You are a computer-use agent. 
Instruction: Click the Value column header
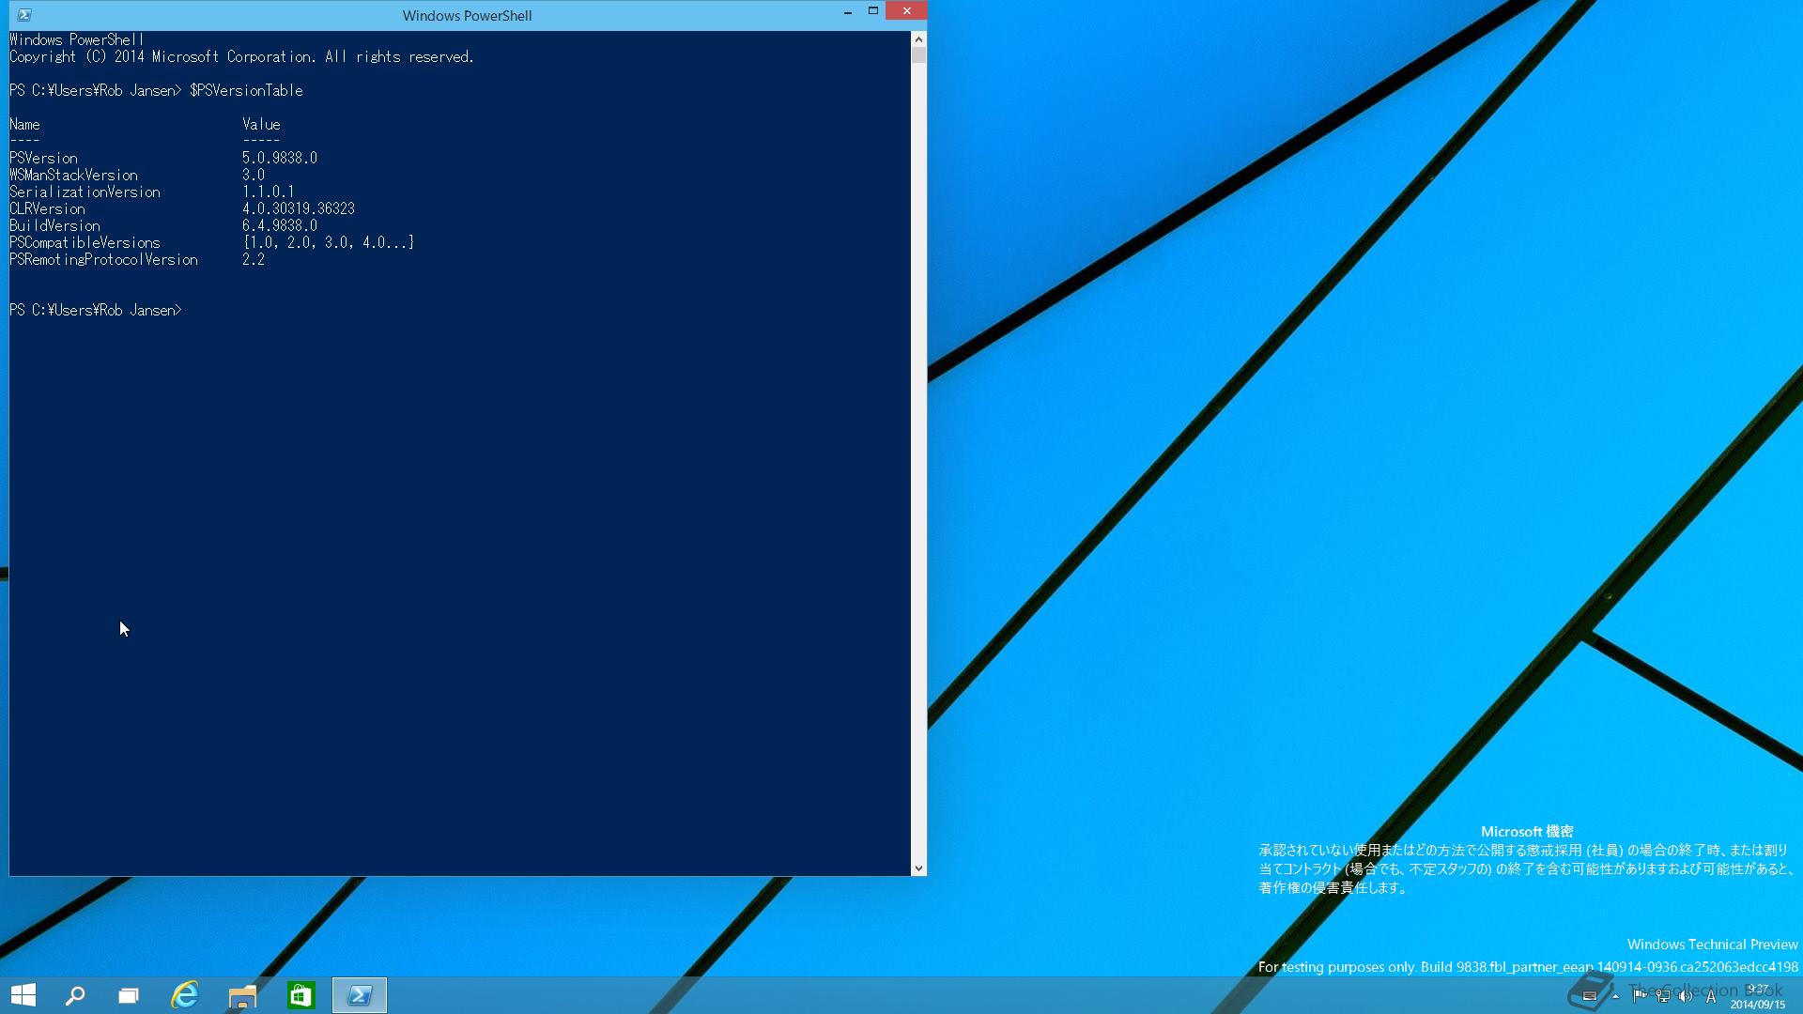pyautogui.click(x=261, y=124)
